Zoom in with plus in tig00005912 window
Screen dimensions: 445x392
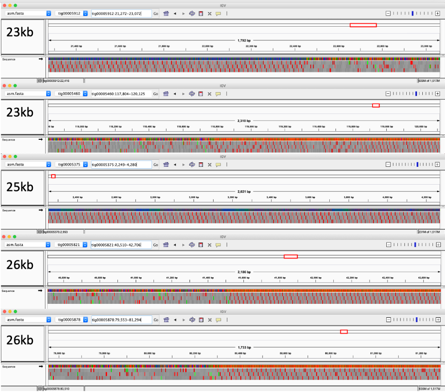point(437,13)
